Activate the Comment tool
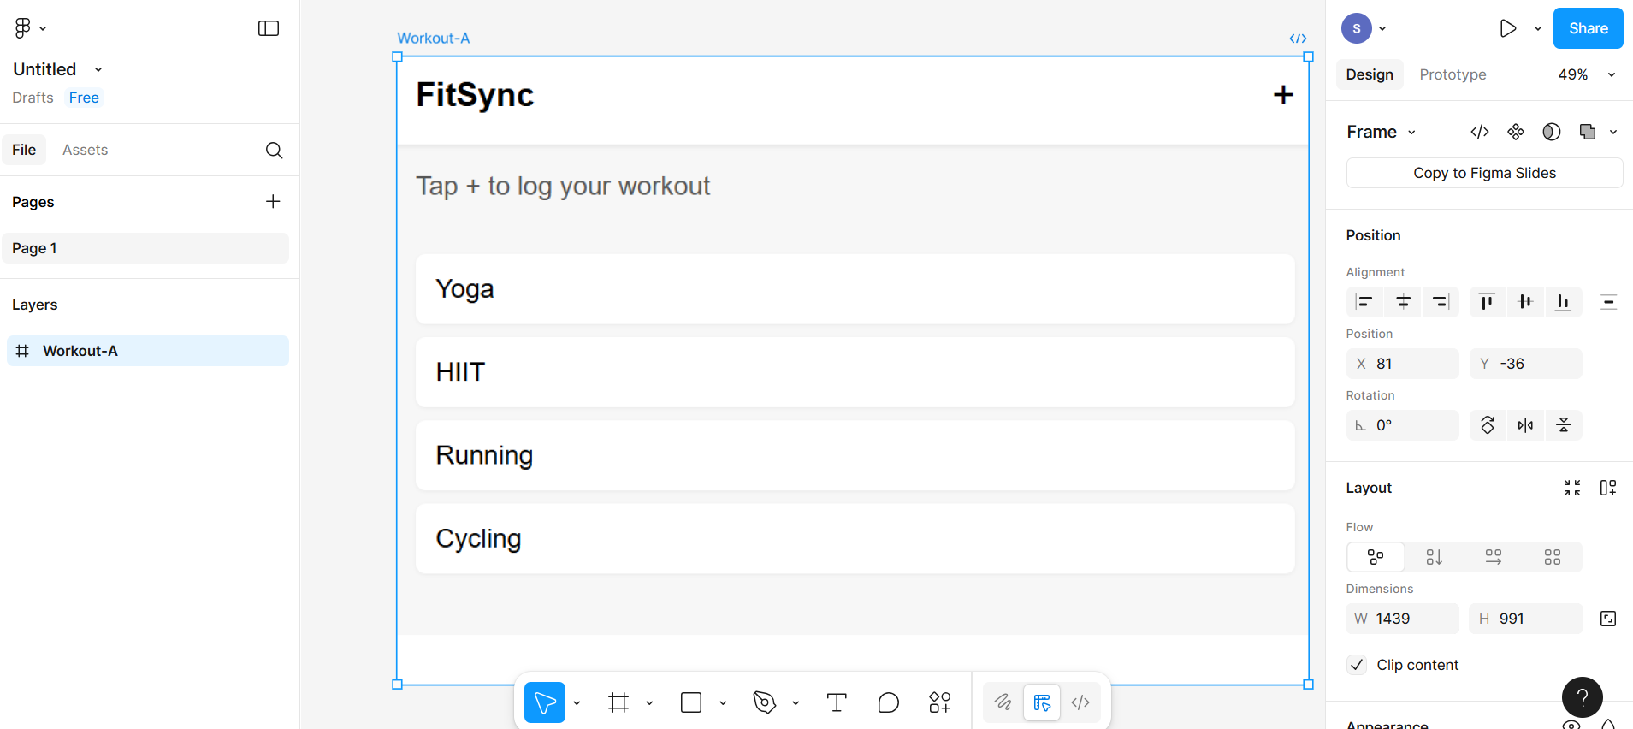This screenshot has width=1633, height=729. pos(888,702)
